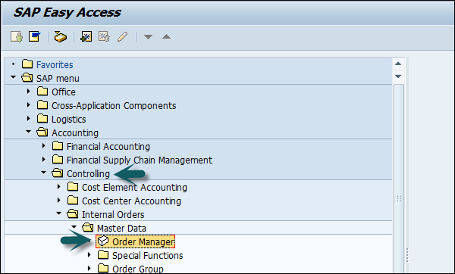Expand Cost Element Accounting arrow
Image resolution: width=455 pixels, height=274 pixels.
(59, 186)
